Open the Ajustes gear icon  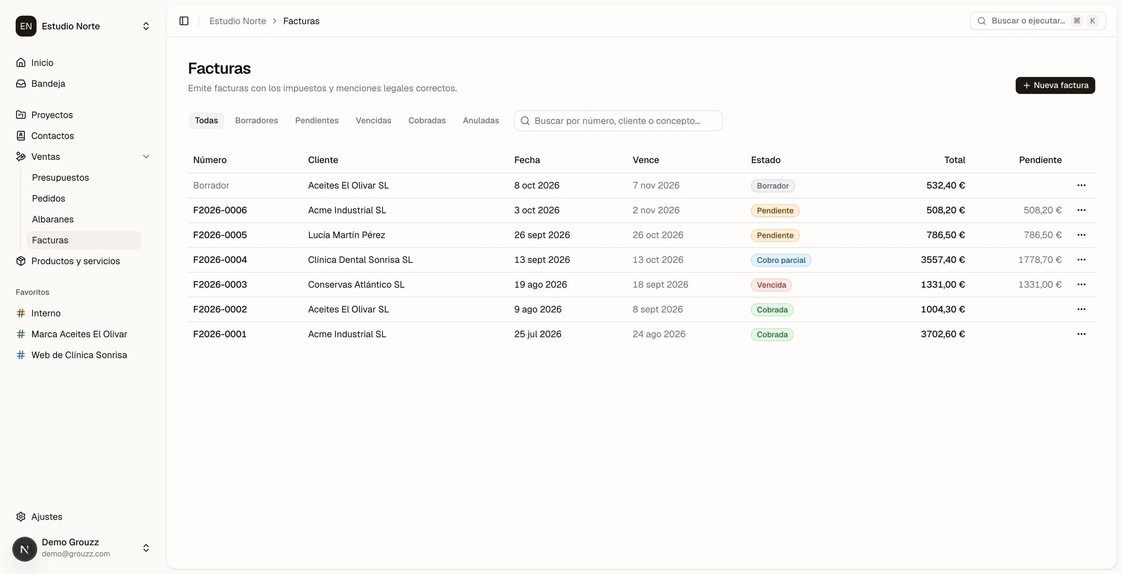tap(21, 517)
